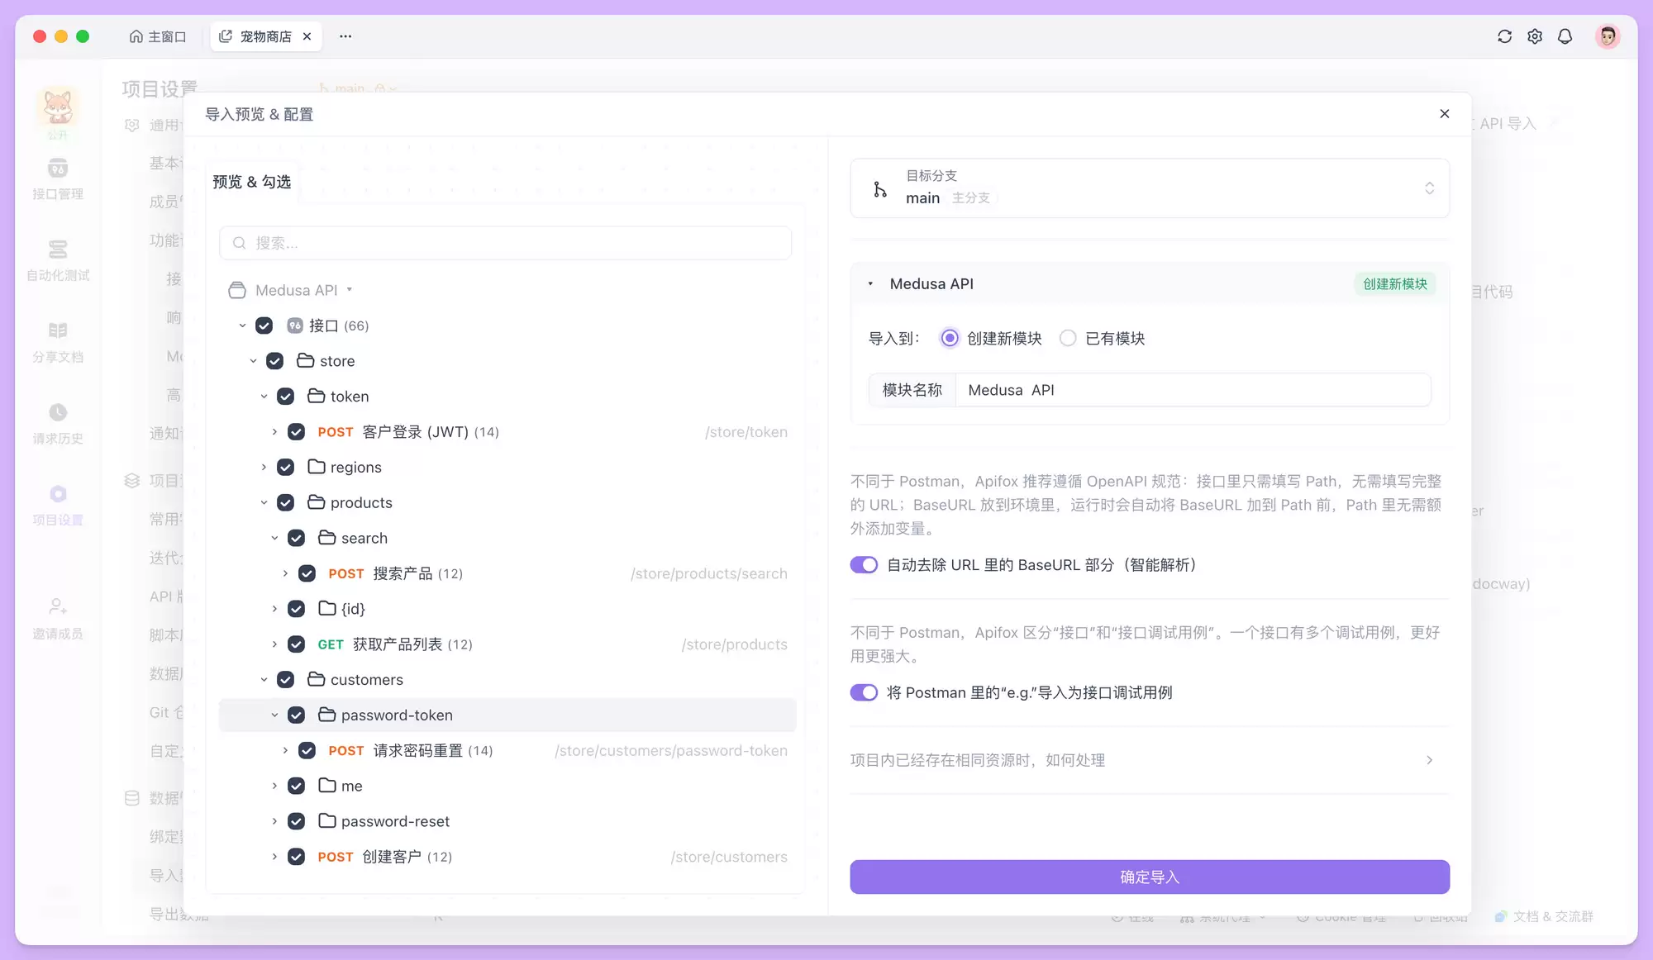Click the me folder icon
Screen dimensions: 1653x960
pos(326,786)
